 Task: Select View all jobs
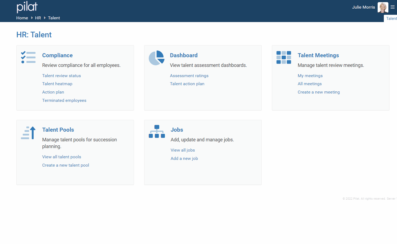point(183,150)
